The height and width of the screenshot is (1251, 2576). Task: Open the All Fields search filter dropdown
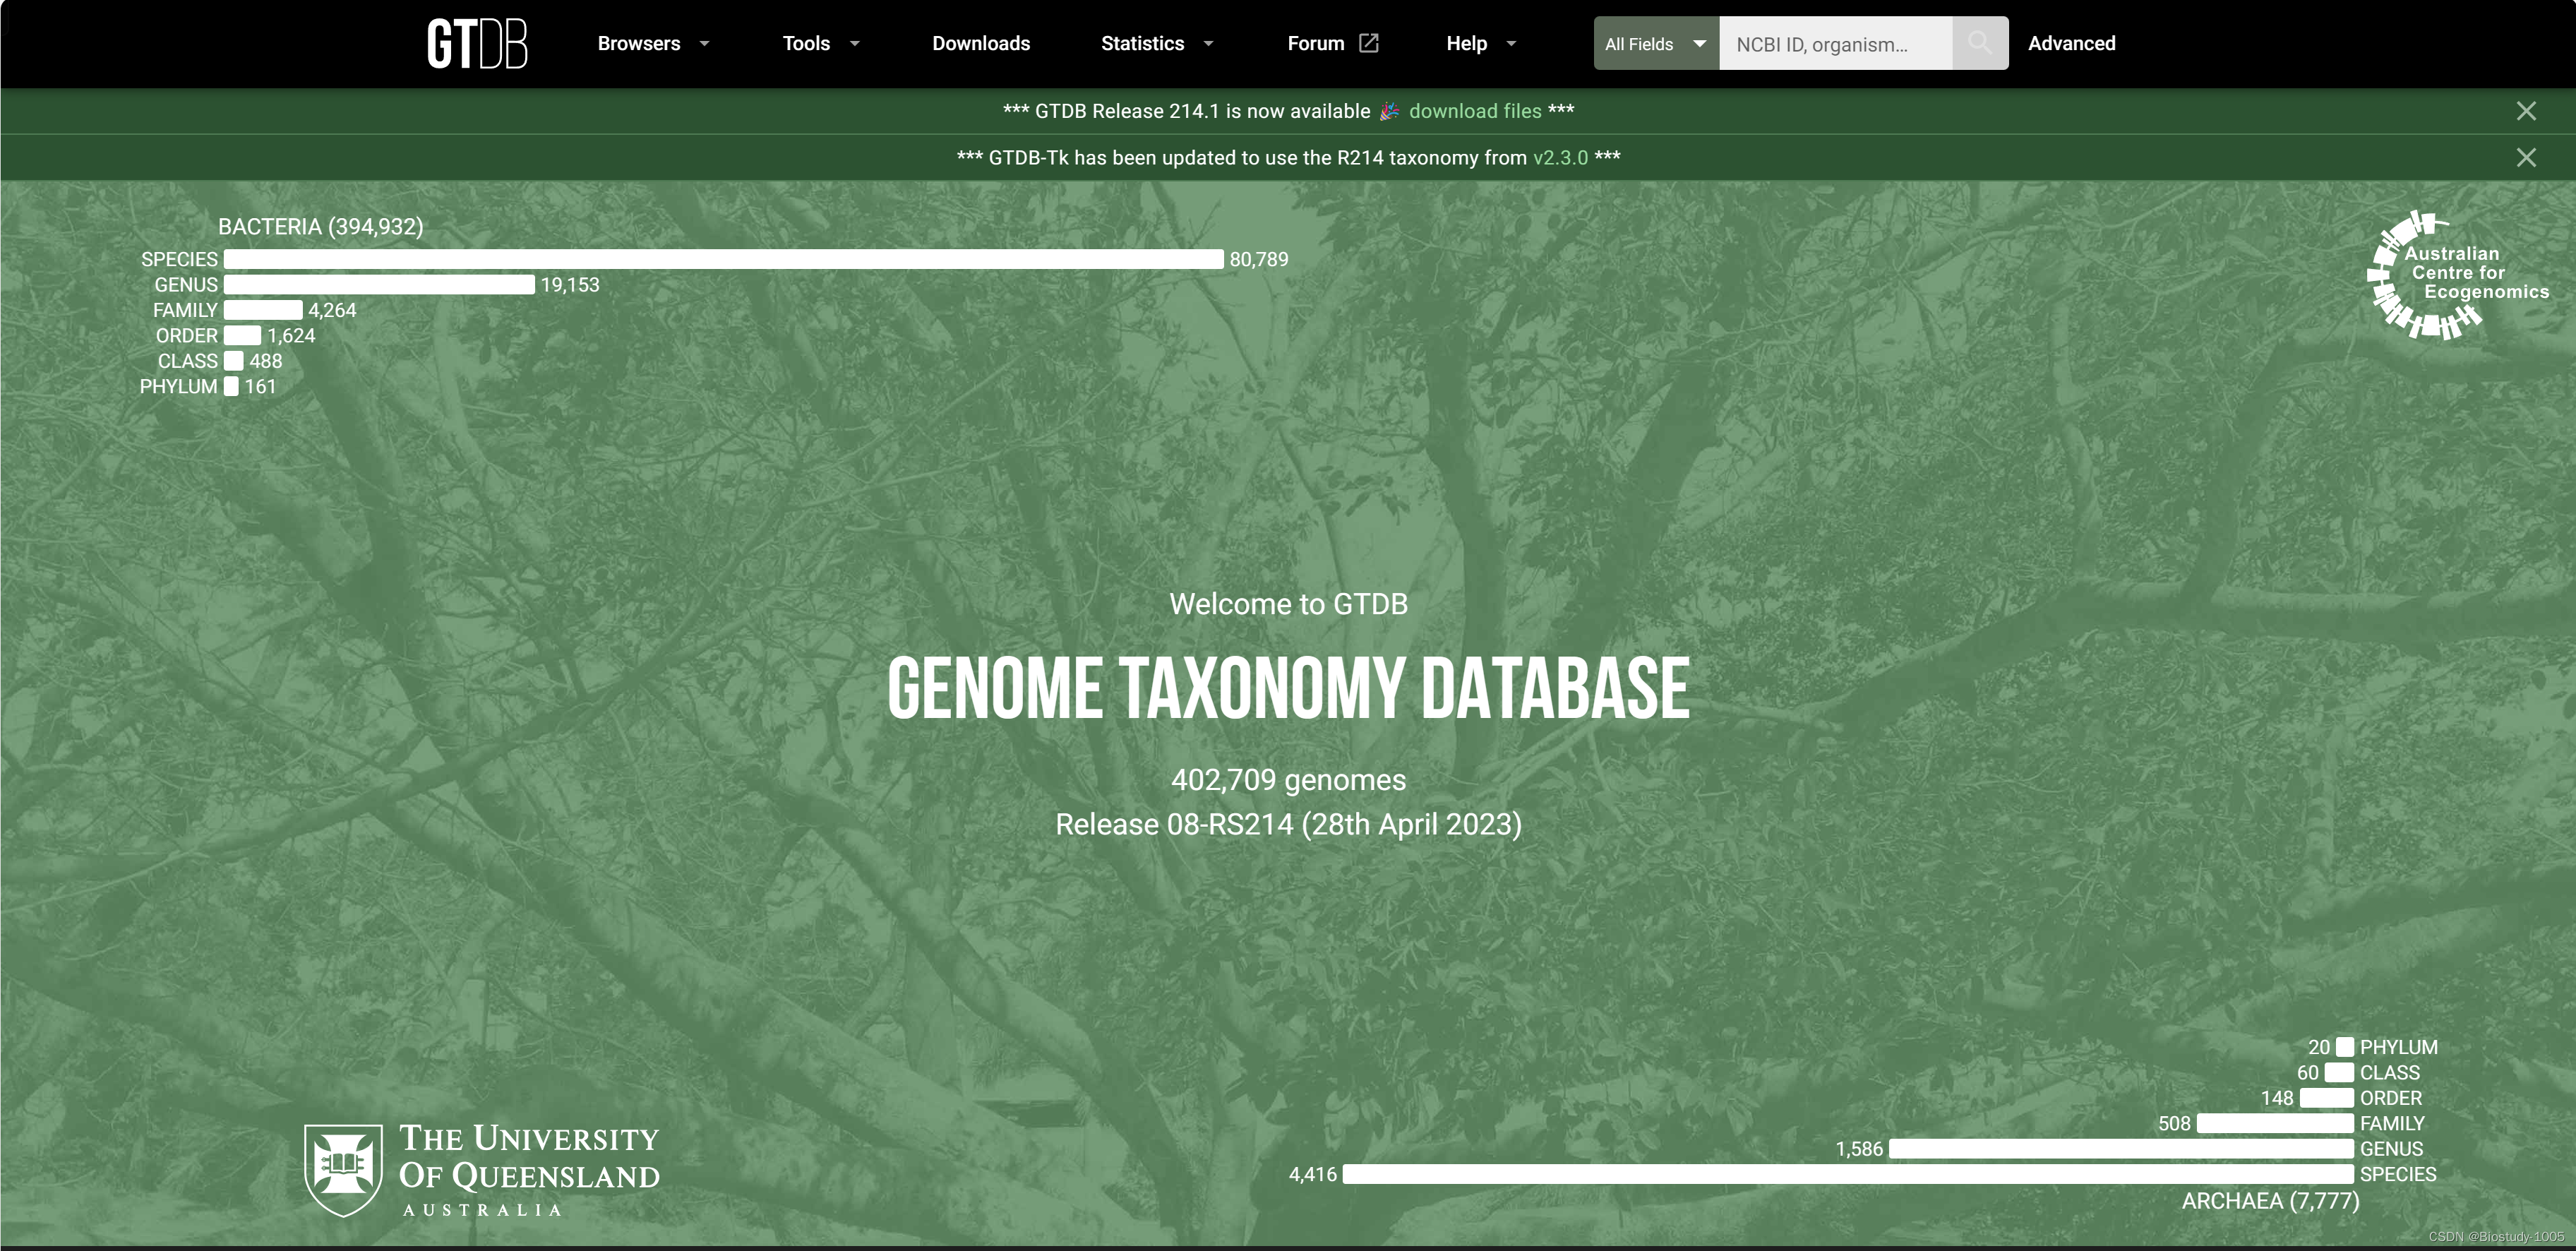pos(1655,43)
